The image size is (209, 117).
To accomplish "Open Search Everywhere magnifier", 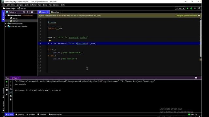I will [200, 8].
